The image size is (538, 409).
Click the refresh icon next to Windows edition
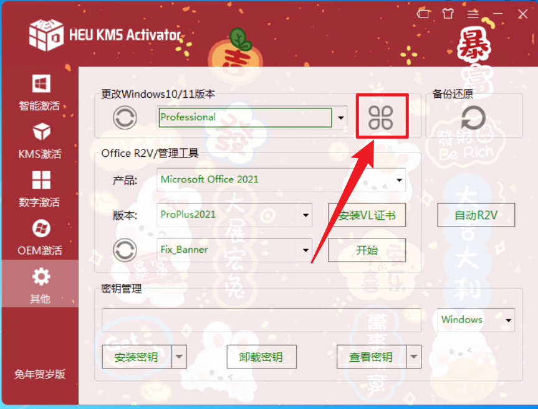(x=125, y=118)
